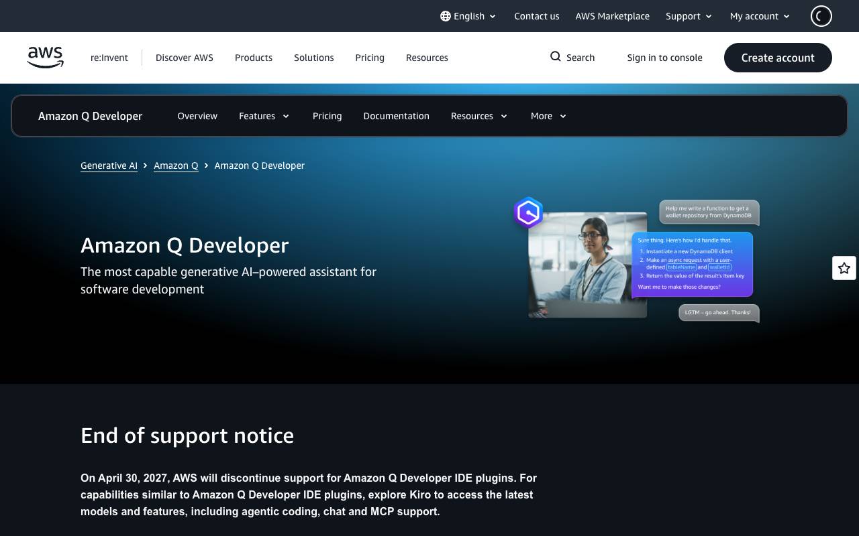
Task: Open Discover AWS menu
Action: tap(185, 58)
